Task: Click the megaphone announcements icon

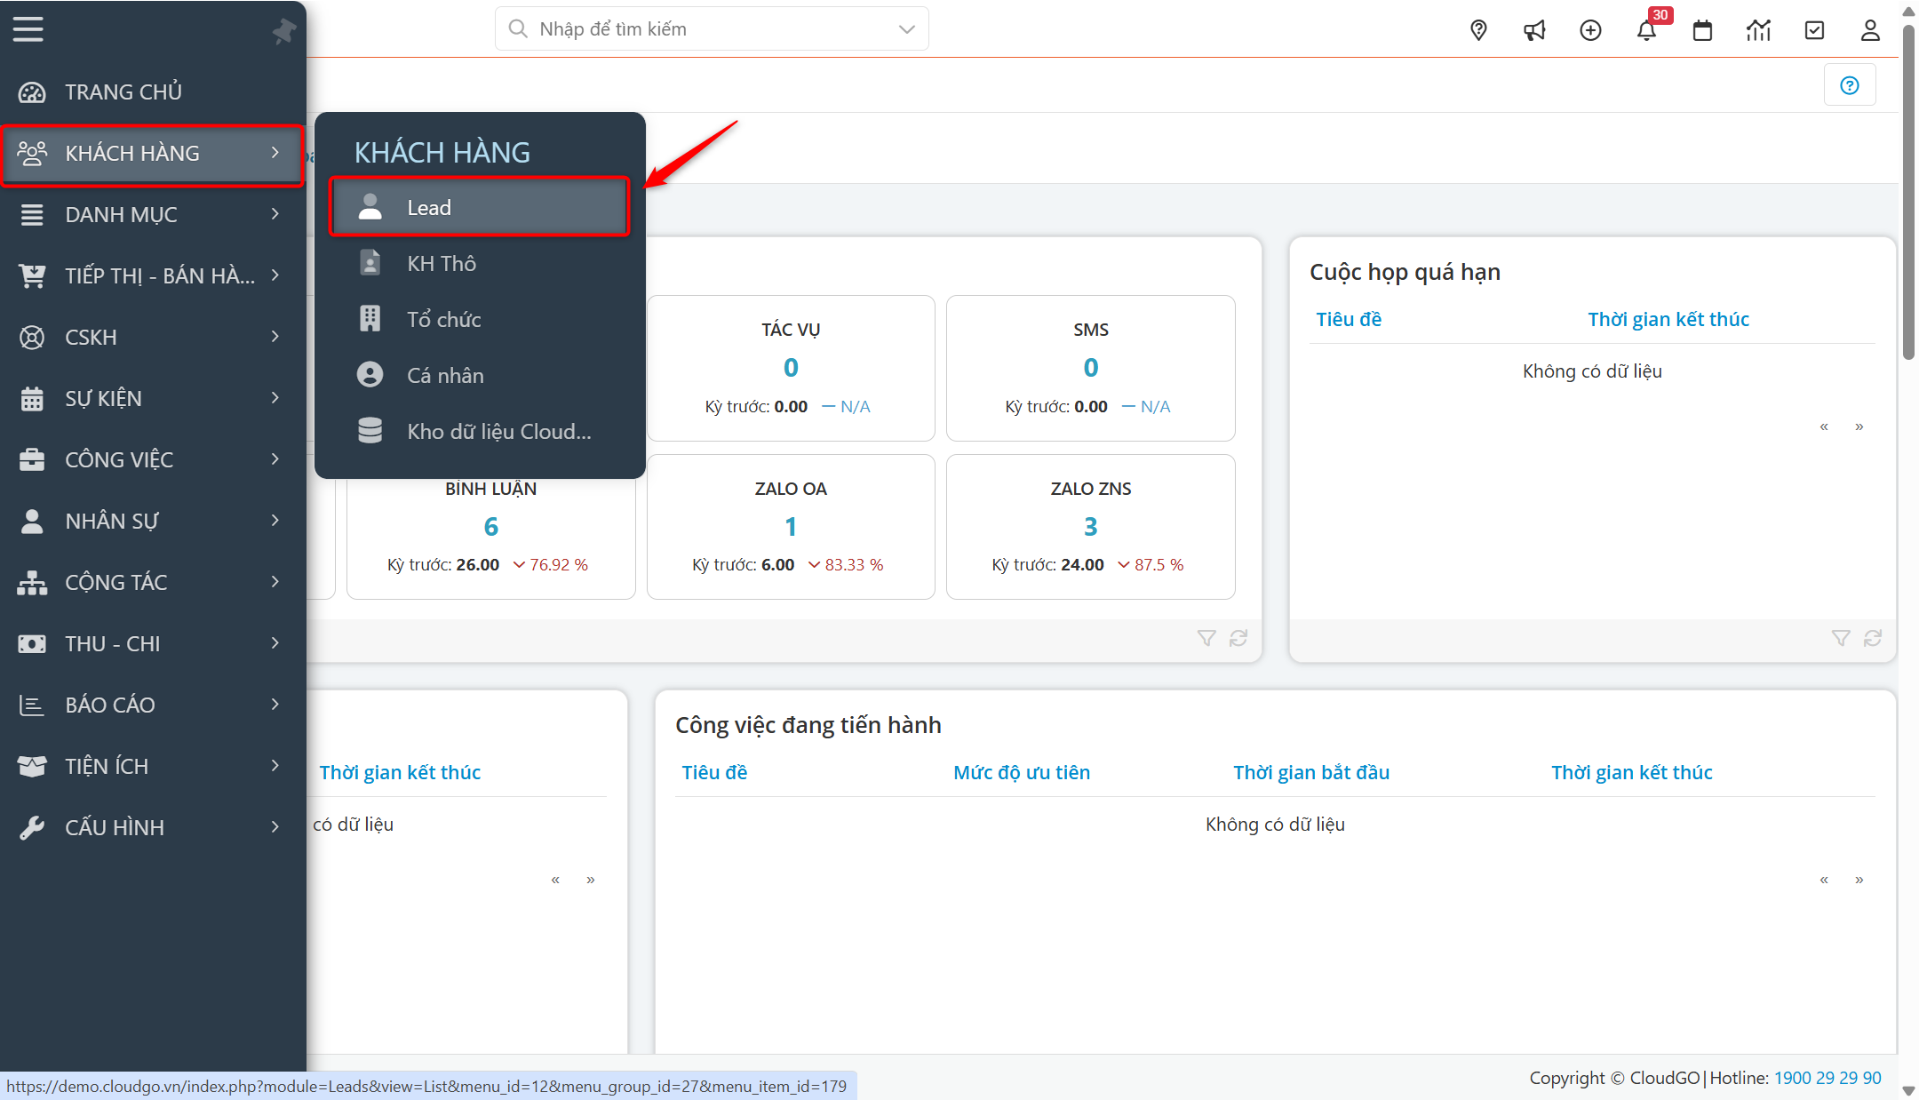Action: click(x=1535, y=29)
